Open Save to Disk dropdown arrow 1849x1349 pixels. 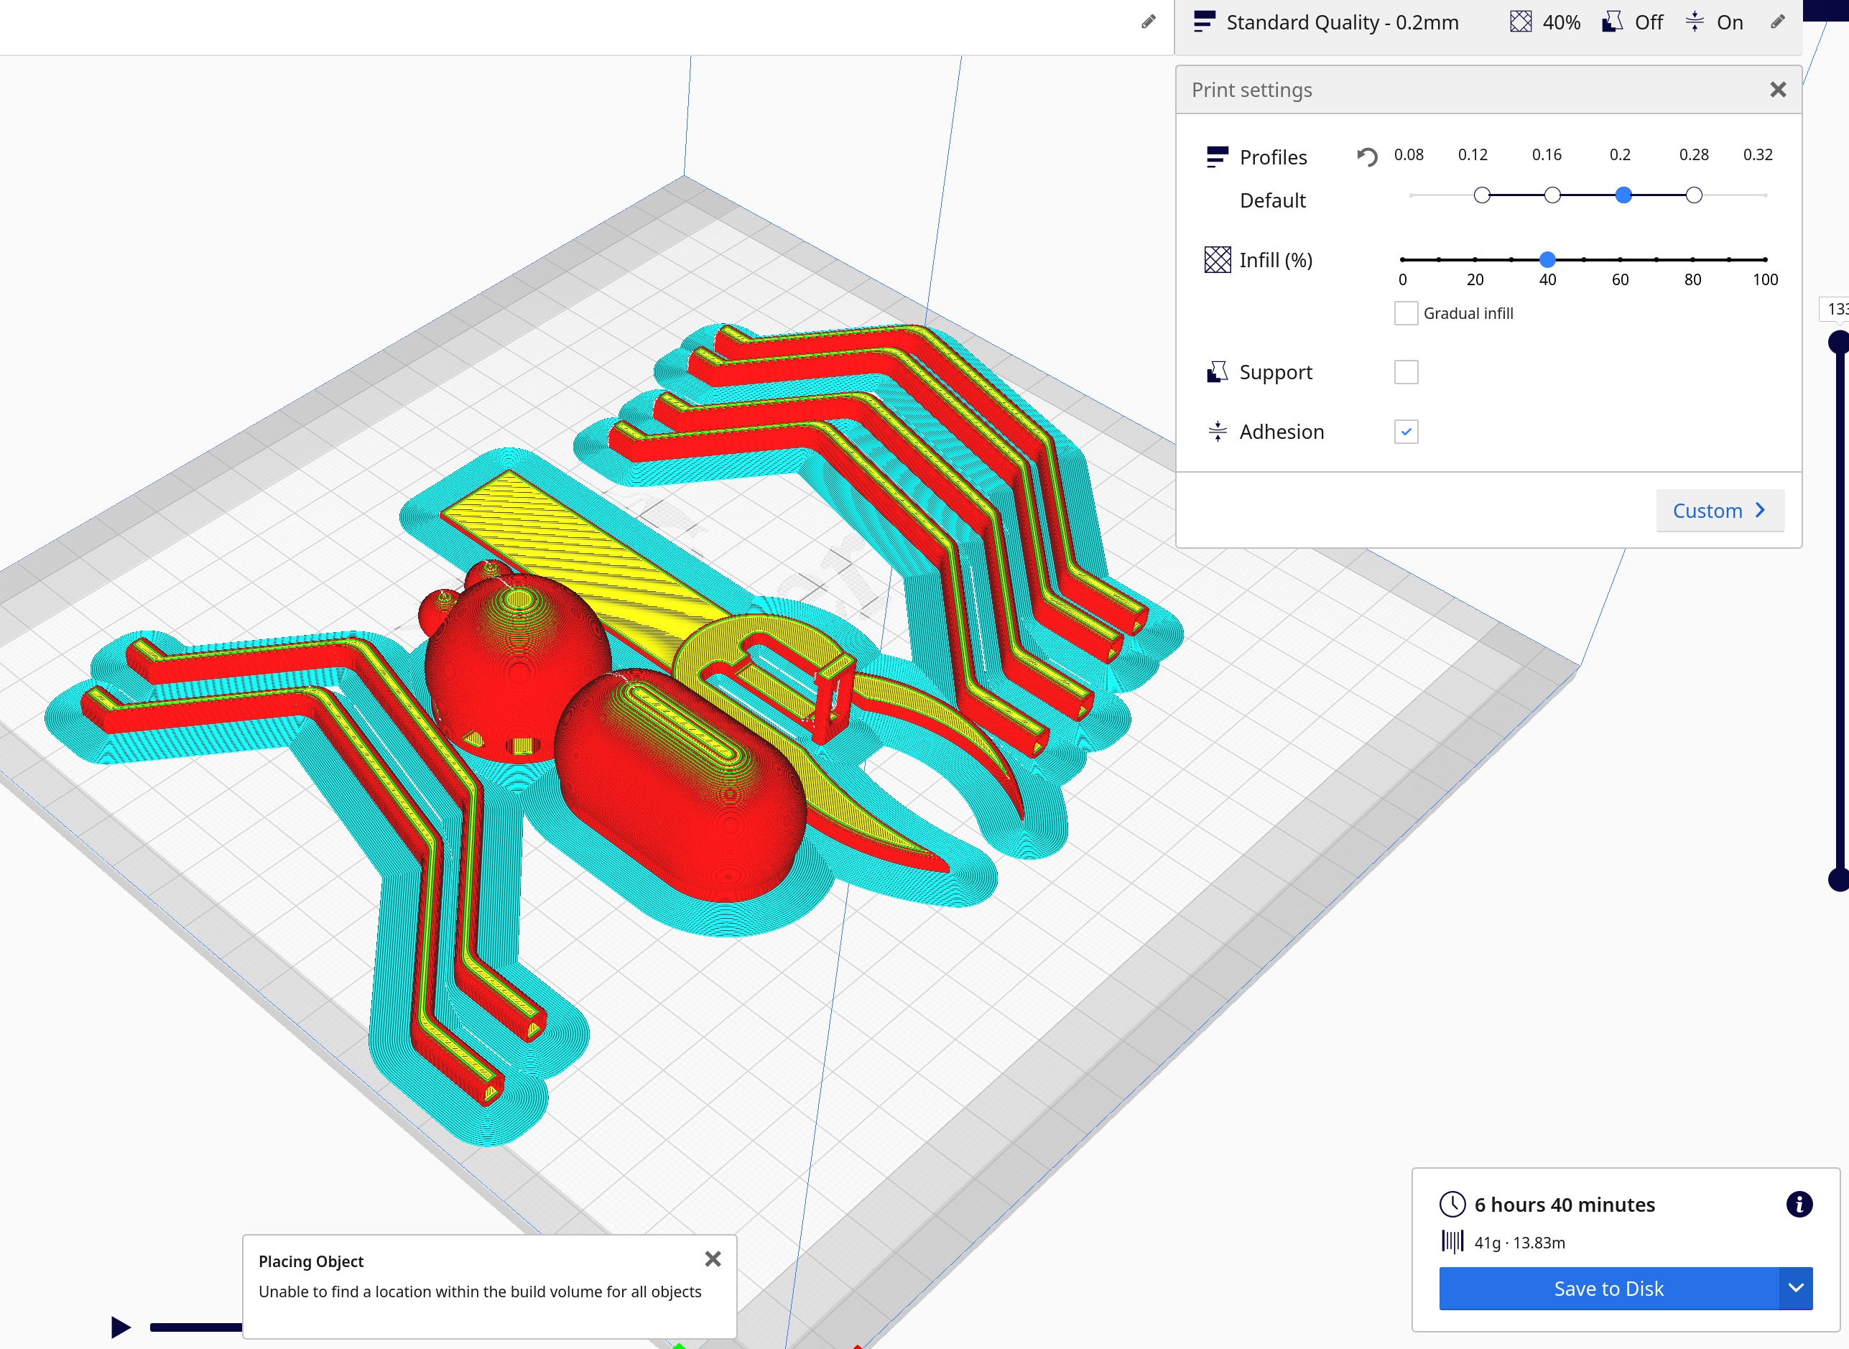coord(1795,1288)
